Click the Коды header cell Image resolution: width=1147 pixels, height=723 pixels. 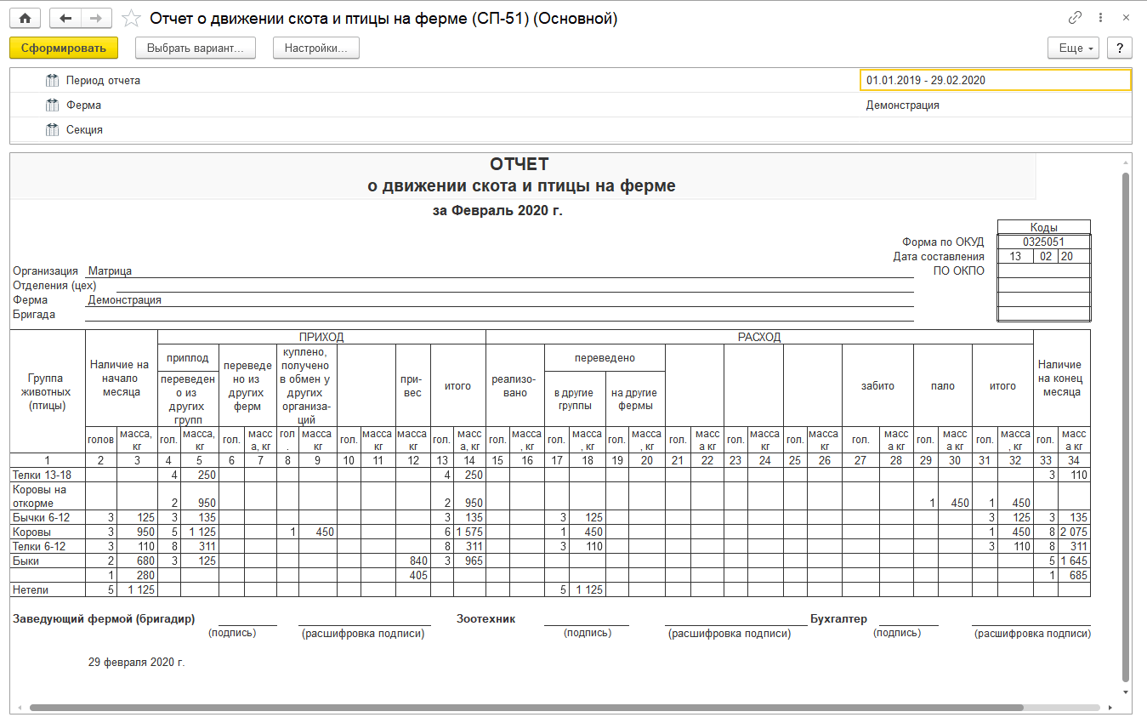click(x=1043, y=228)
